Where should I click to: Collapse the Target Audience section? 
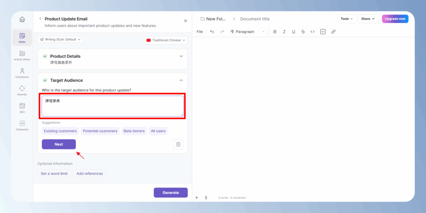(x=181, y=80)
